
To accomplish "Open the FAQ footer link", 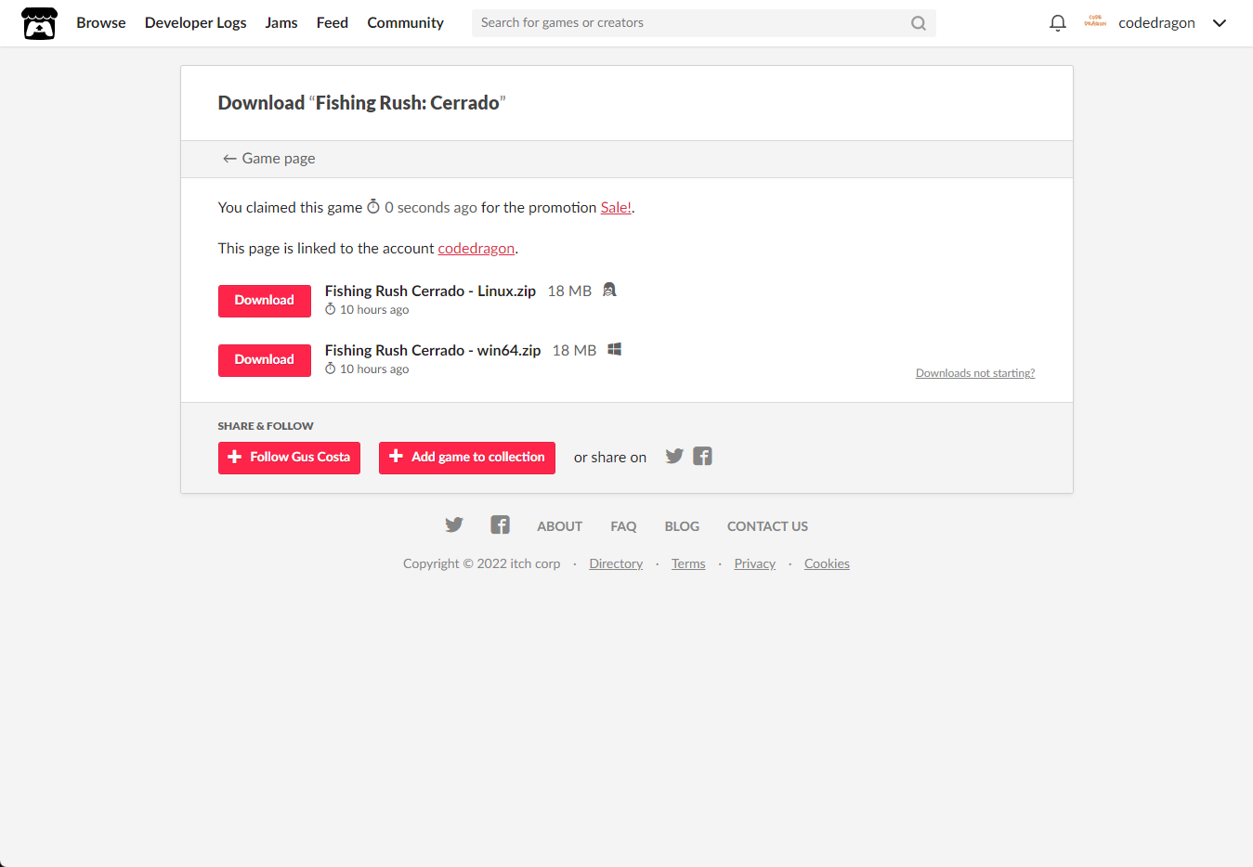I will [x=623, y=526].
